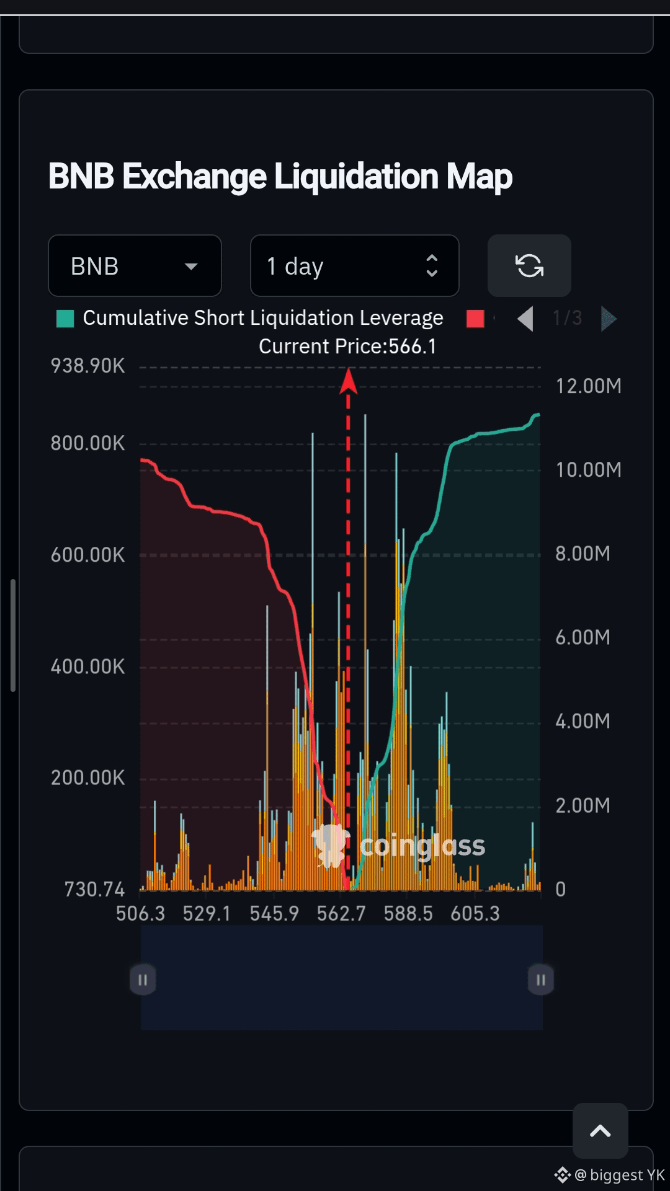Click the 562.7 price axis label
The width and height of the screenshot is (670, 1191).
(x=341, y=914)
